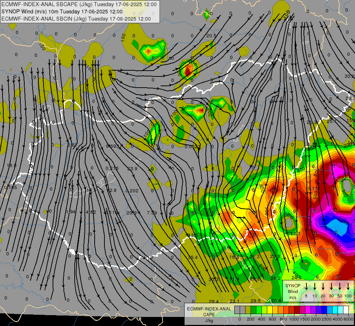The height and width of the screenshot is (326, 355).
Task: Click the map value 25.1
Action: pyautogui.click(x=332, y=121)
